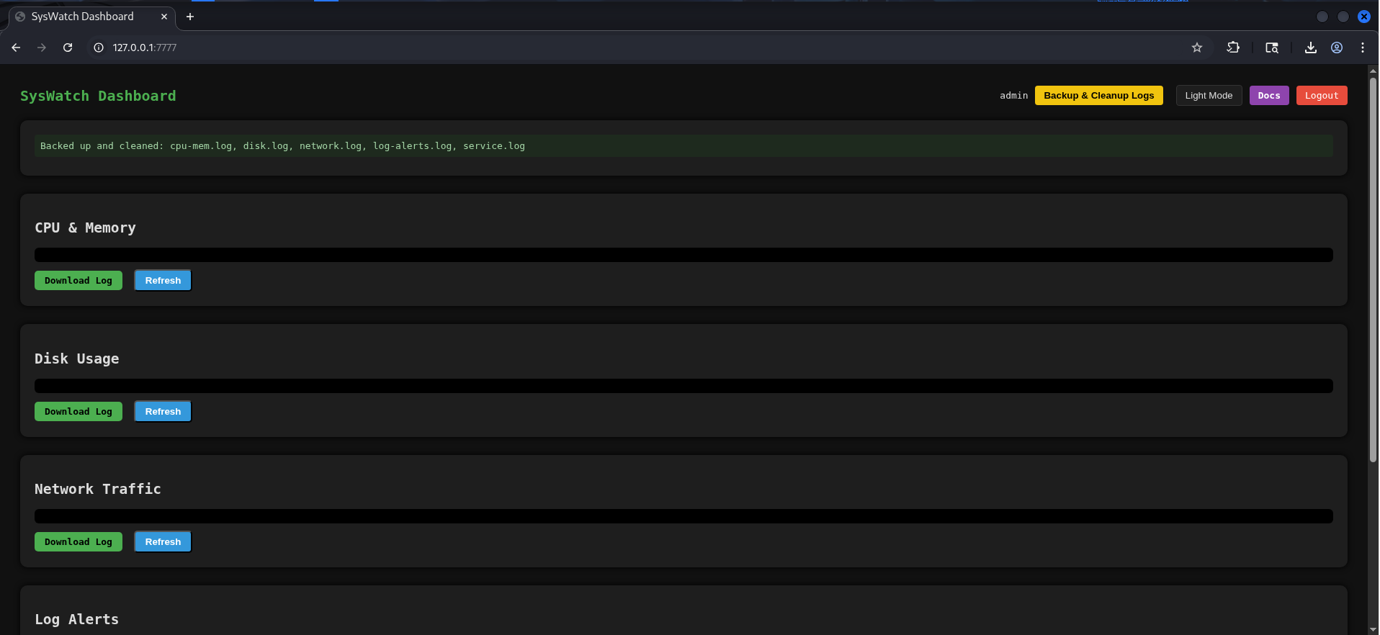Click the Network Traffic heading
1380x635 pixels.
98,489
